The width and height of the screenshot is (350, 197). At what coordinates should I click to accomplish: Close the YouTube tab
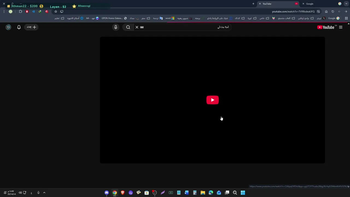[260, 4]
